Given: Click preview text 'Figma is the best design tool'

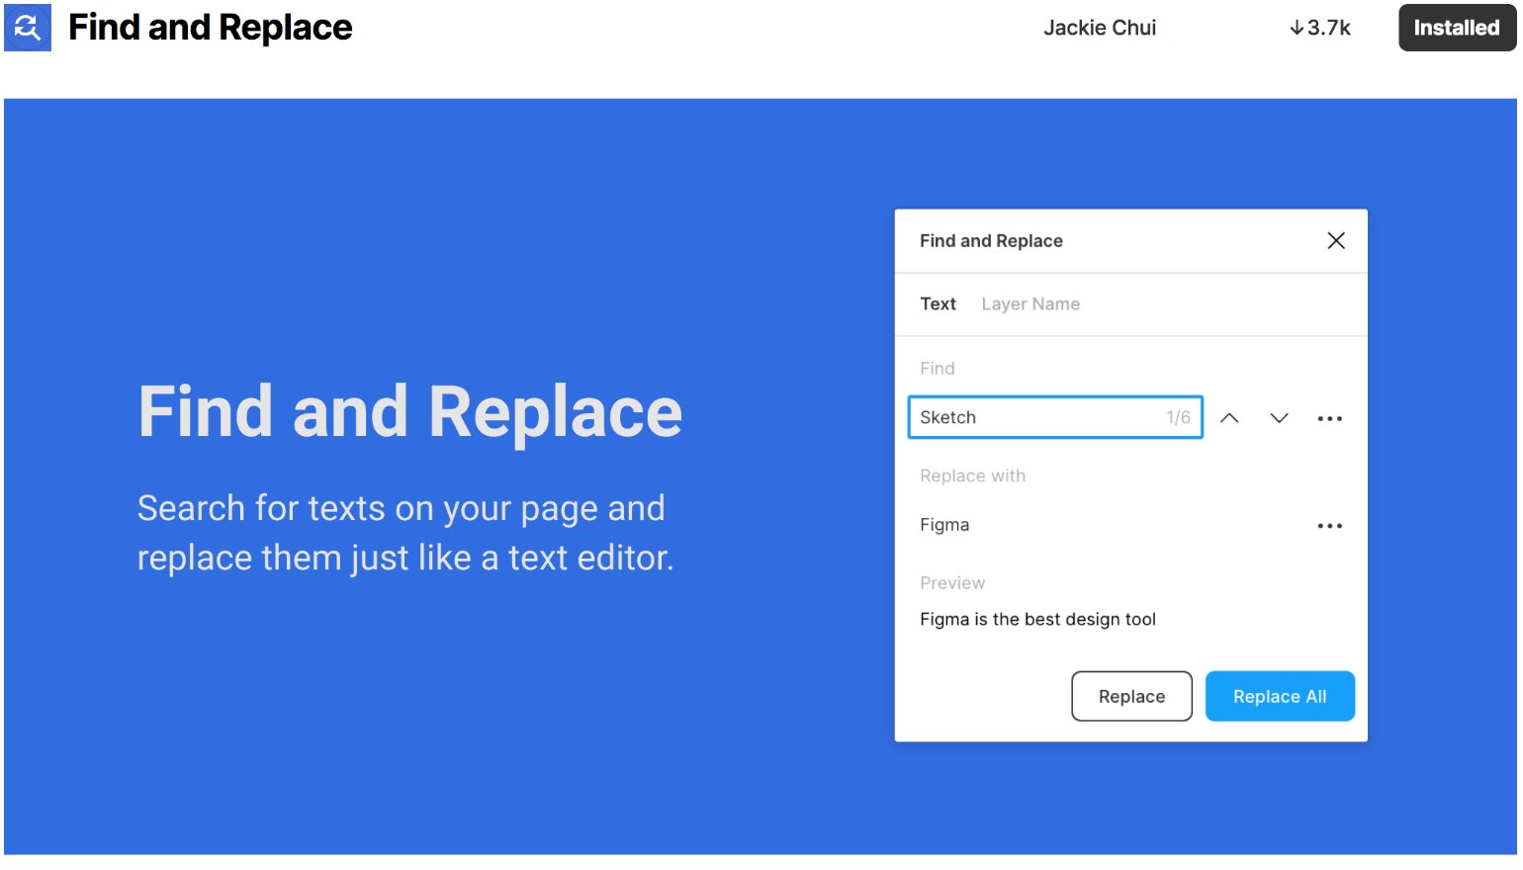Looking at the screenshot, I should pos(1037,619).
